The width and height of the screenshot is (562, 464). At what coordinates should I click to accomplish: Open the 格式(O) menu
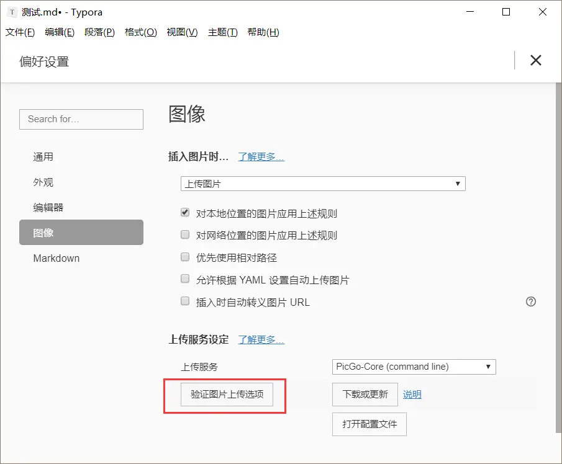click(x=141, y=32)
